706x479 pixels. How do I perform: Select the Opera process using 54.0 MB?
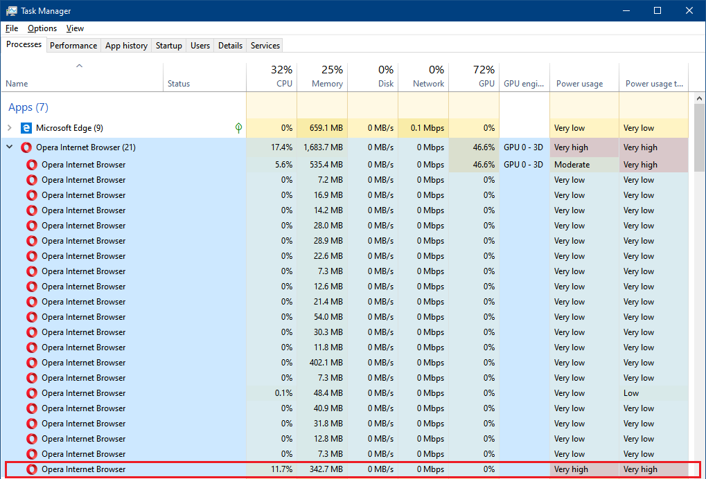point(83,317)
